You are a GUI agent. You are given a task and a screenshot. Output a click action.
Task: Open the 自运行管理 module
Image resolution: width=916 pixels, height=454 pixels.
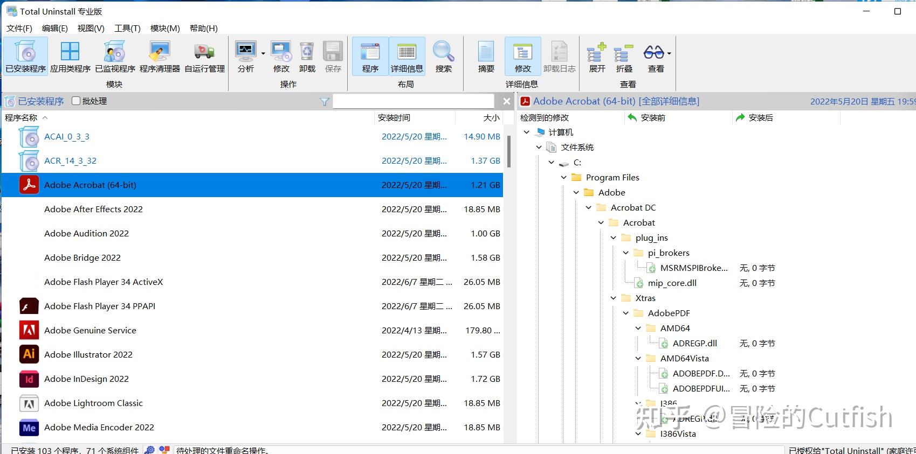[x=204, y=57]
